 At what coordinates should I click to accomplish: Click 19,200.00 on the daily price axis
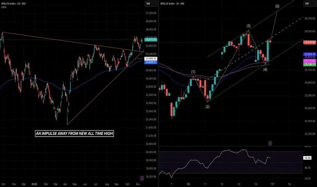pyautogui.click(x=151, y=176)
